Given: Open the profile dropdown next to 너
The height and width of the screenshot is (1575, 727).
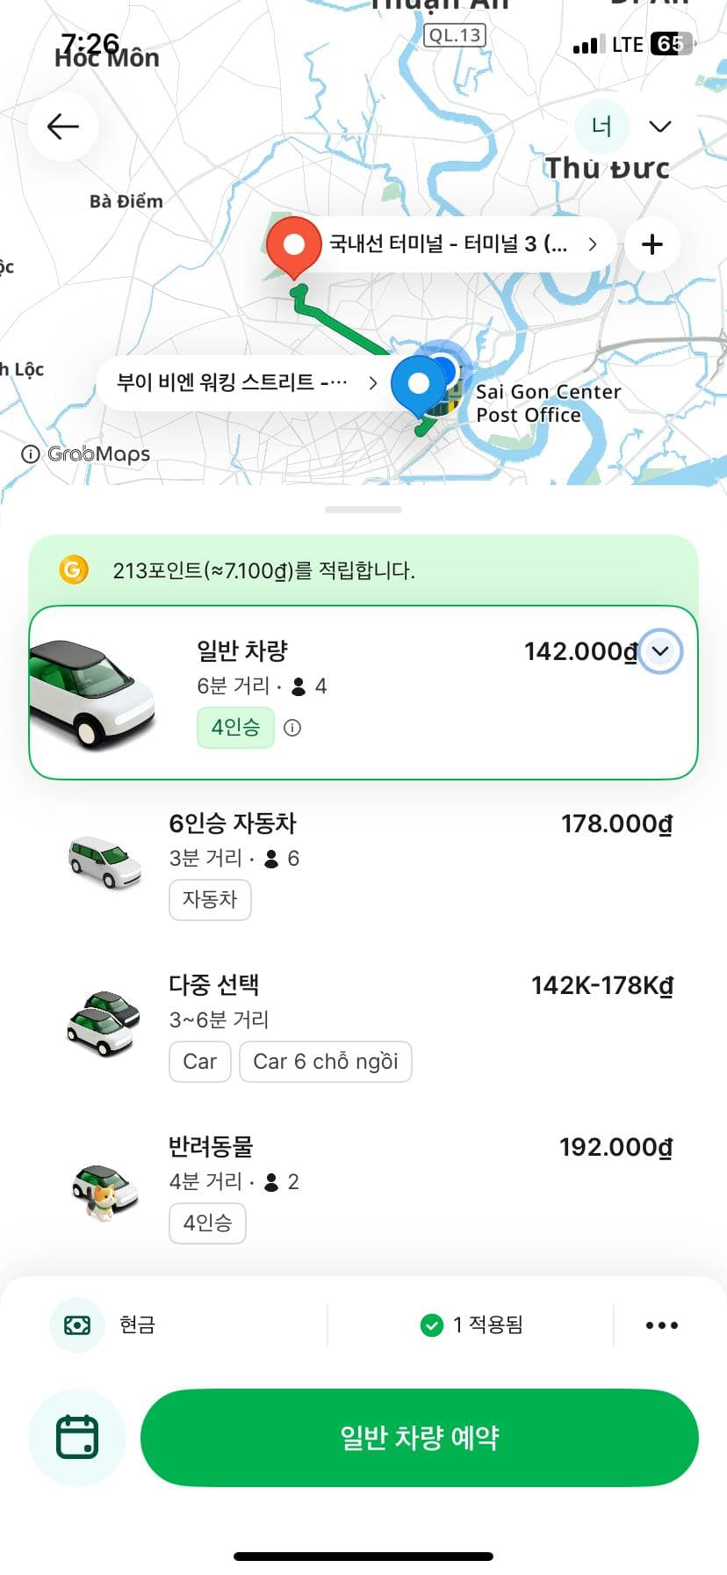Looking at the screenshot, I should click(660, 127).
